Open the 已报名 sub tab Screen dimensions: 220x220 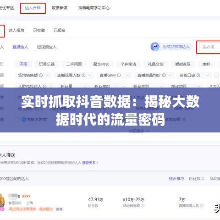pyautogui.click(x=60, y=30)
